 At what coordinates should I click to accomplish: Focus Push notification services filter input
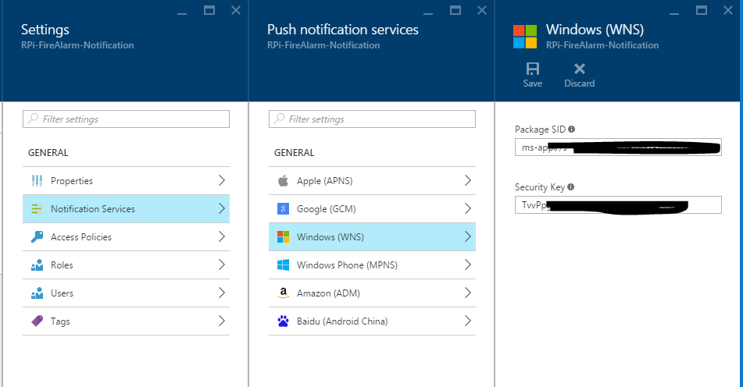pyautogui.click(x=372, y=119)
